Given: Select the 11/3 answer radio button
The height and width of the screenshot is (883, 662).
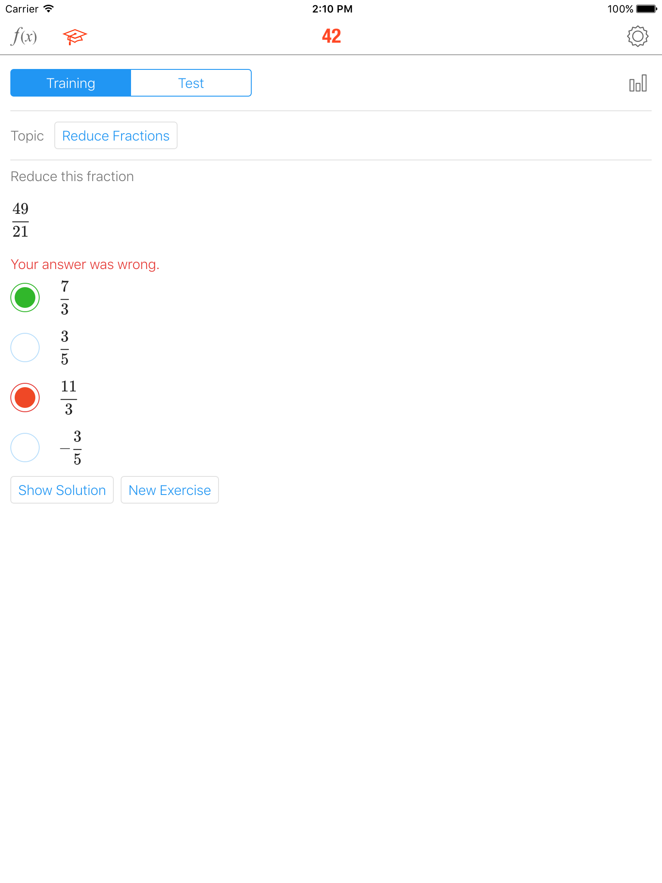Looking at the screenshot, I should coord(25,398).
